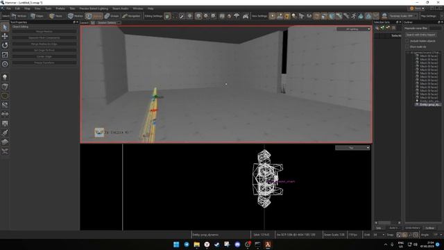Open the Tools dropdown at top right

pyautogui.click(x=417, y=8)
